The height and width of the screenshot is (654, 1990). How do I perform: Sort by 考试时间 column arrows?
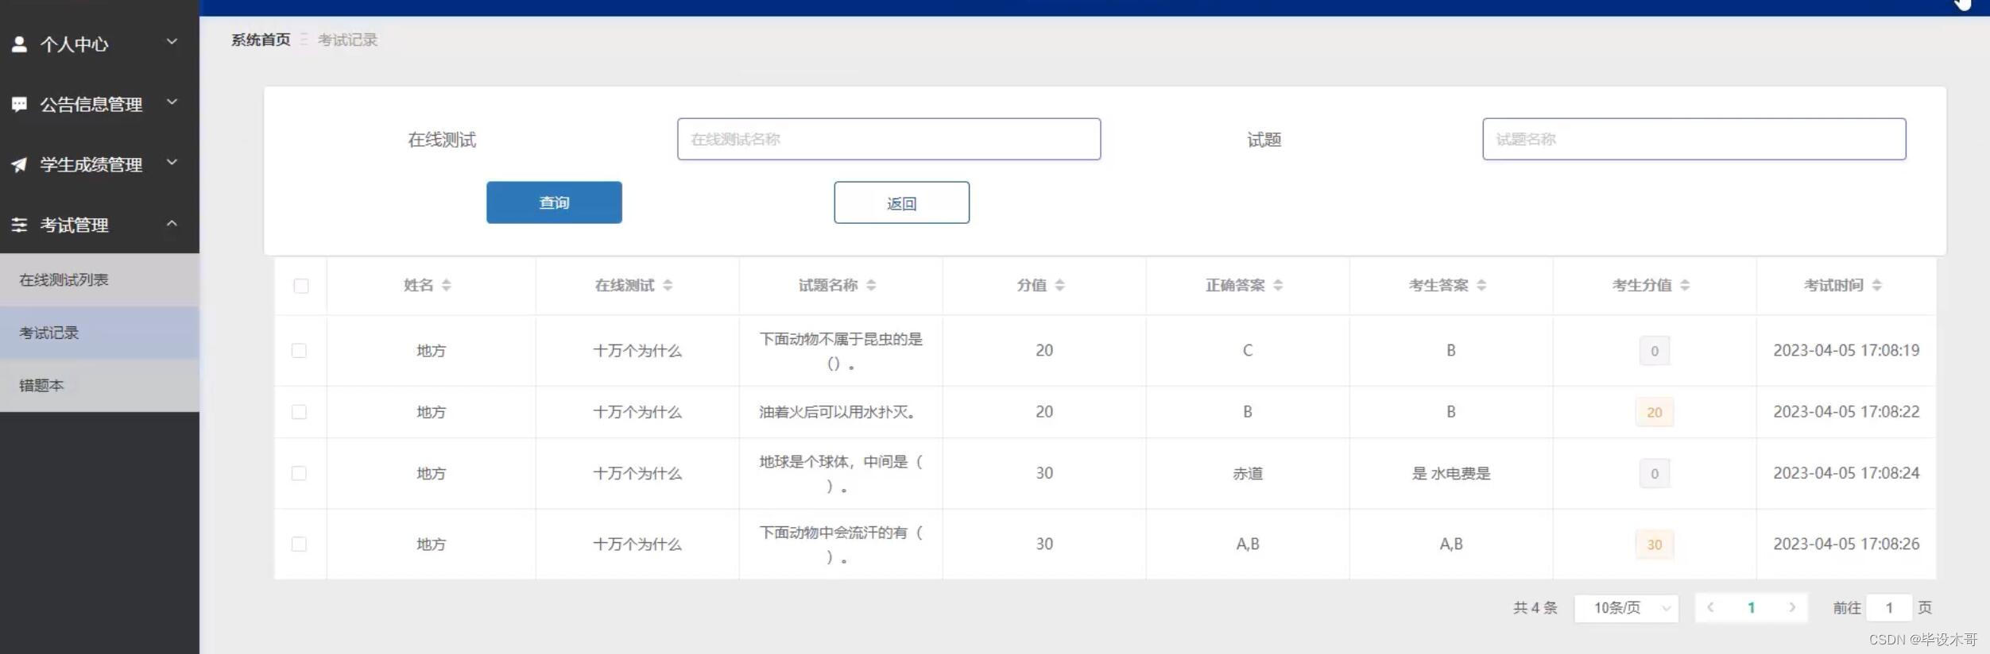[x=1876, y=286]
